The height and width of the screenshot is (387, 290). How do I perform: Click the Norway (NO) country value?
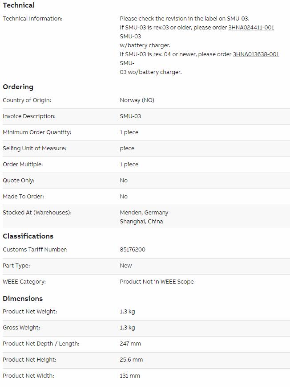tap(137, 100)
